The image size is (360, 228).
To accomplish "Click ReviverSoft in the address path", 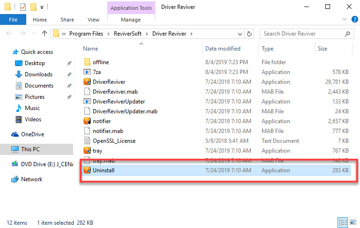I will [127, 34].
